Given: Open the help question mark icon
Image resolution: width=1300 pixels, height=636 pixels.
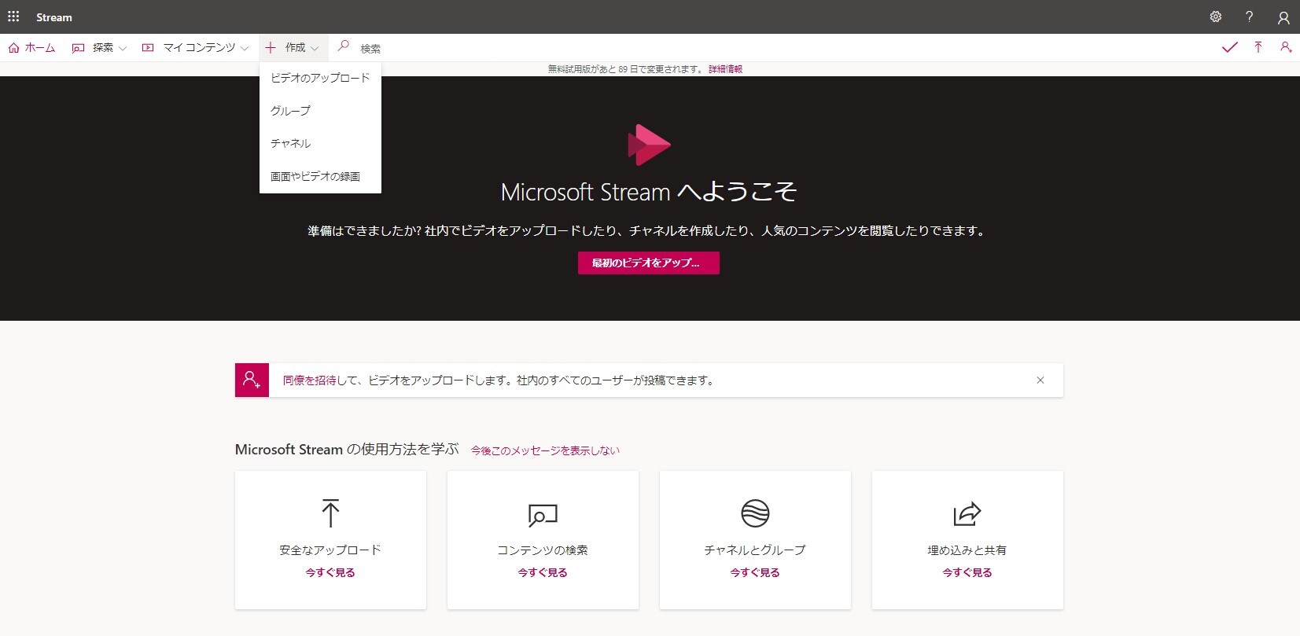Looking at the screenshot, I should click(1249, 17).
